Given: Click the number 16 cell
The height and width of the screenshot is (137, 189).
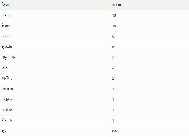Looking at the screenshot, I should (x=114, y=15).
